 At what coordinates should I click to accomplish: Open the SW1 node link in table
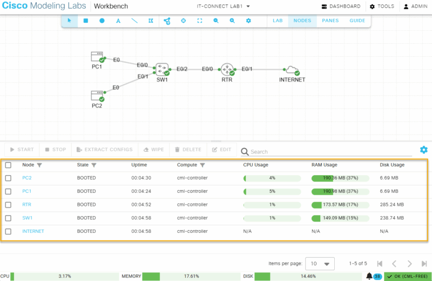tap(27, 218)
